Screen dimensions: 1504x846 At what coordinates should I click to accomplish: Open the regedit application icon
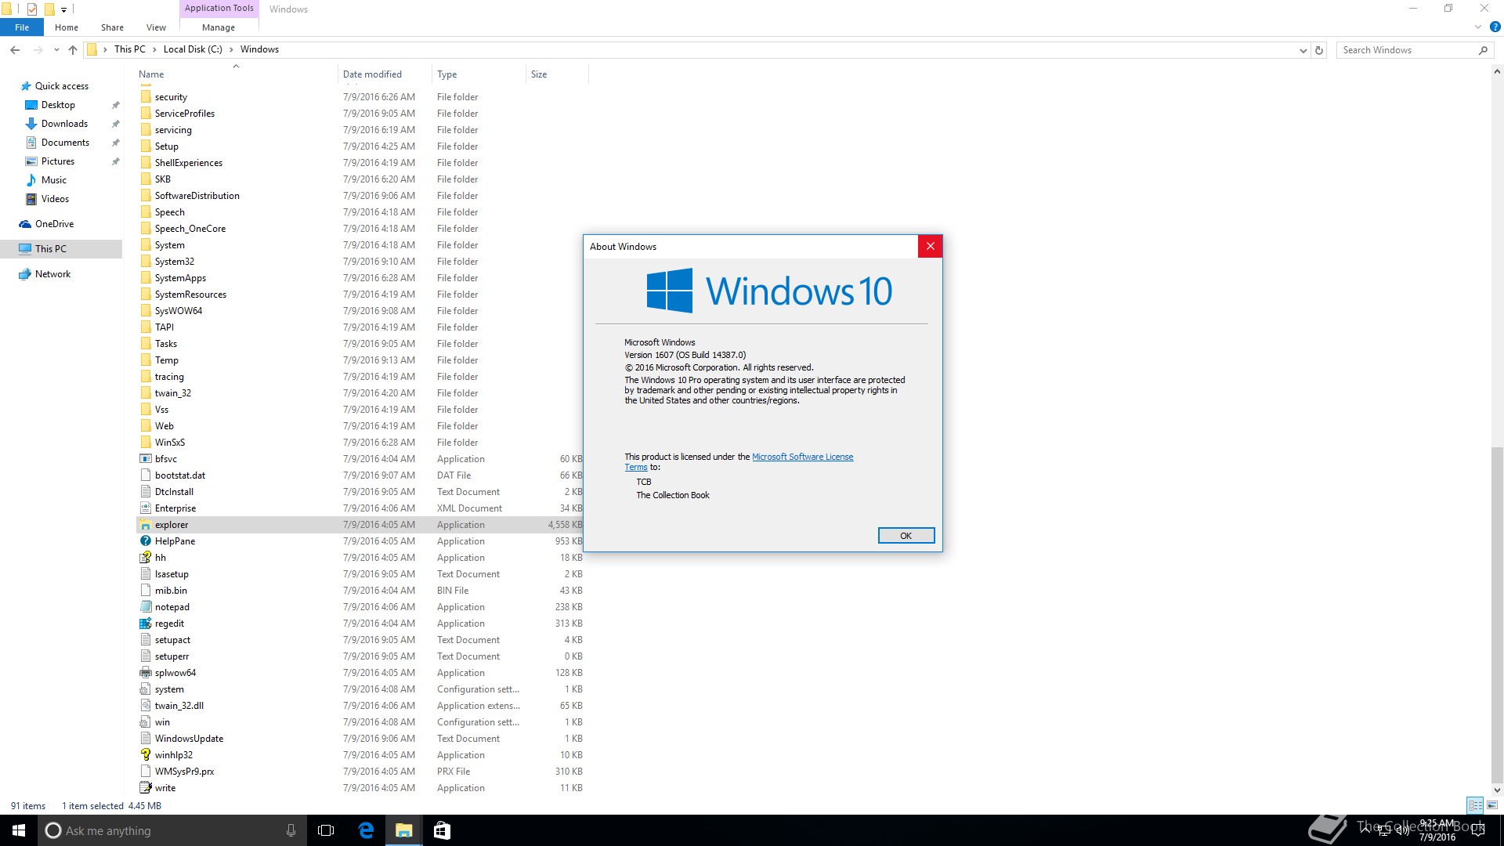point(145,624)
